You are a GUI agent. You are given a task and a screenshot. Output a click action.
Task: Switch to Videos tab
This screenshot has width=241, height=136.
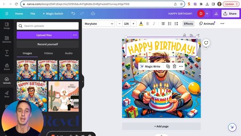(x=48, y=53)
